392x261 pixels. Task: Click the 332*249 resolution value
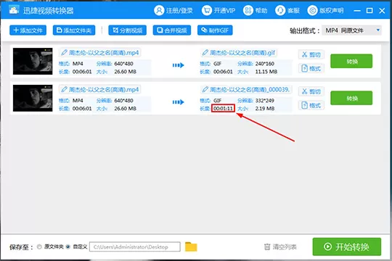click(265, 101)
